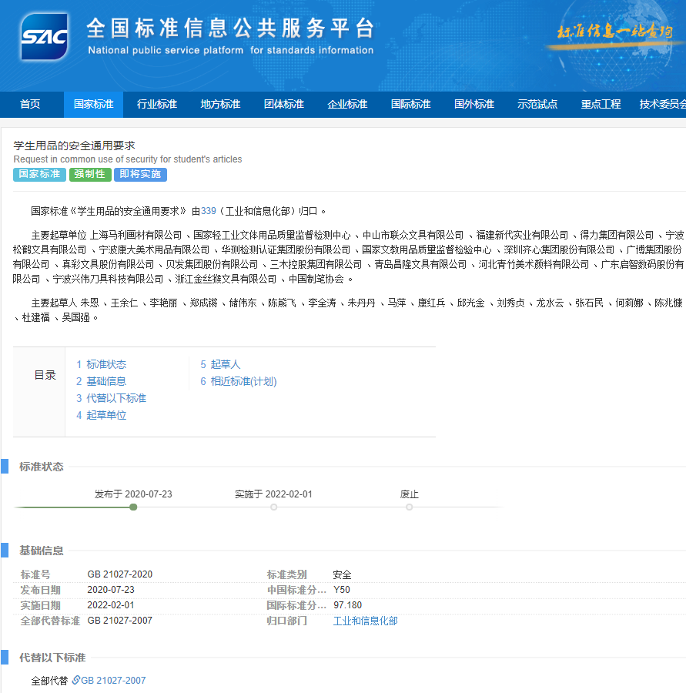Open the 339 committee link
This screenshot has width=686, height=693.
209,211
